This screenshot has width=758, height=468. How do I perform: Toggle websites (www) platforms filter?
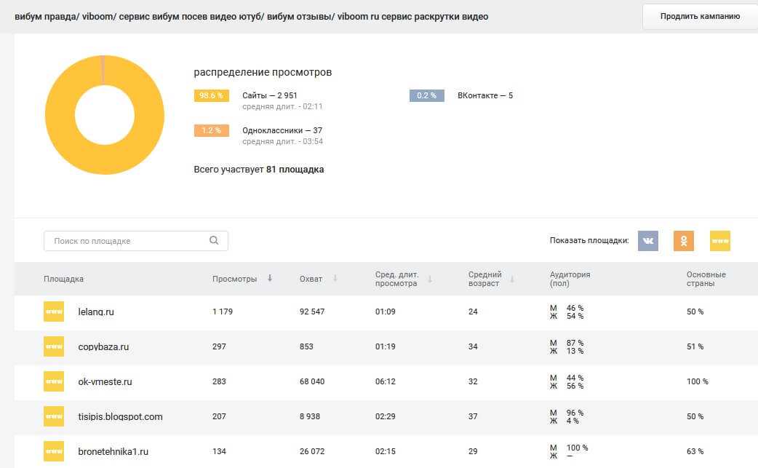(x=720, y=241)
